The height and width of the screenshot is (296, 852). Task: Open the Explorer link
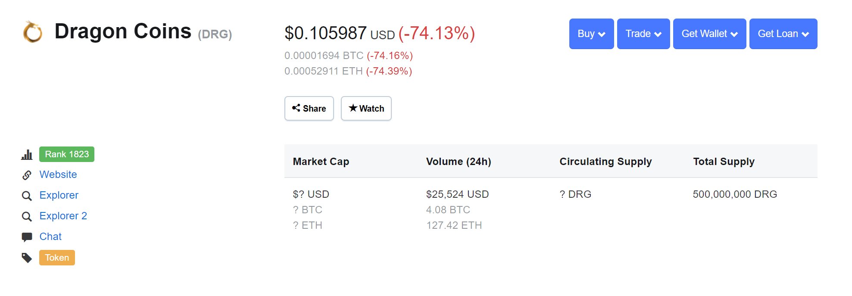pos(59,195)
